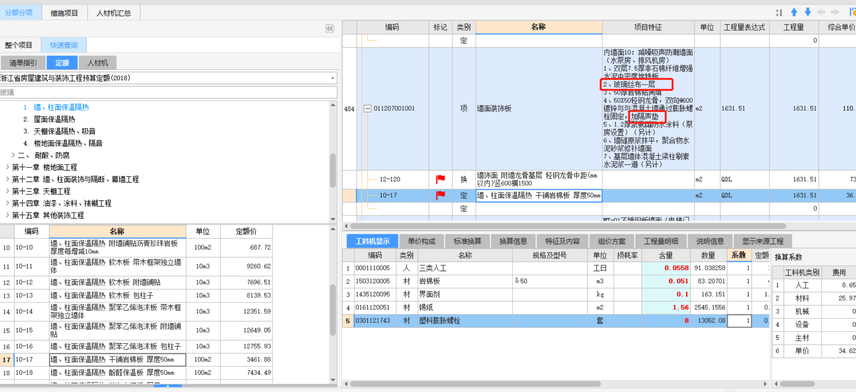Select the 三类人工 material row
Image resolution: width=856 pixels, height=392 pixels.
556,268
